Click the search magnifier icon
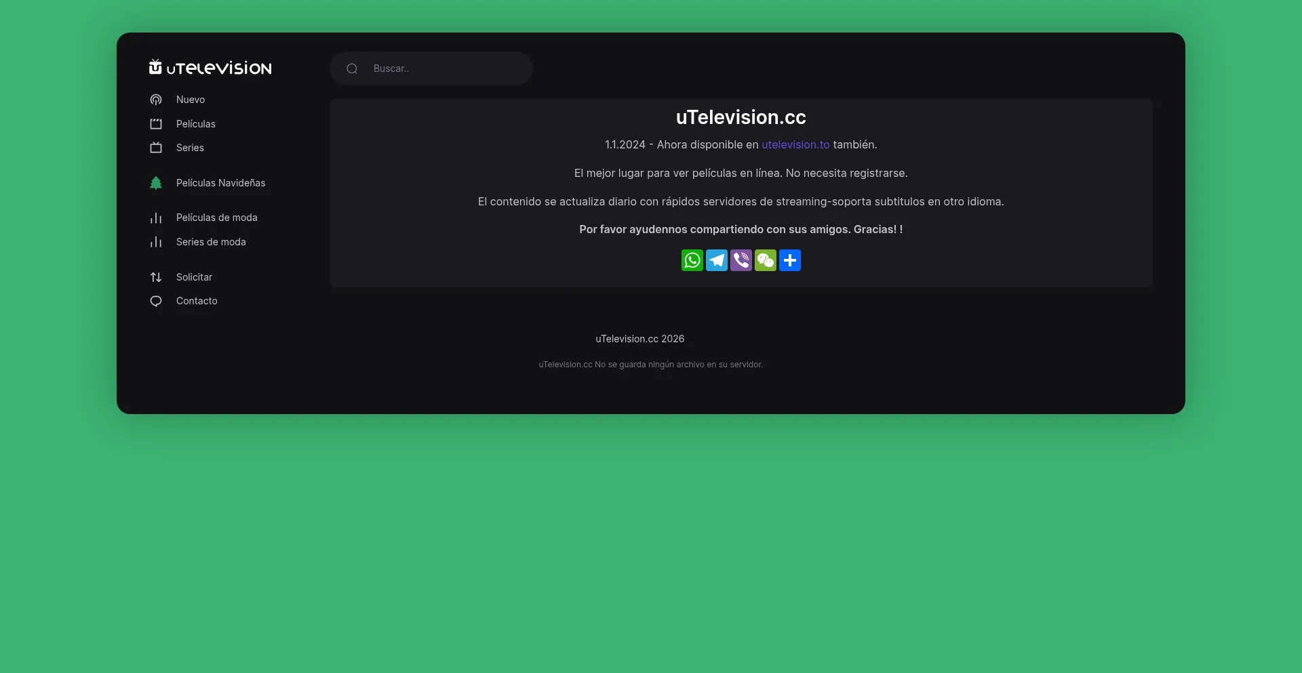1302x673 pixels. tap(352, 68)
